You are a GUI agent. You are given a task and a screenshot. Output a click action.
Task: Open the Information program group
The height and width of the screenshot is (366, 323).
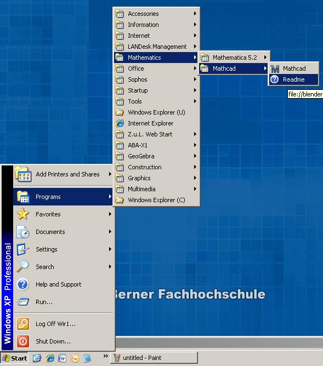click(x=156, y=25)
